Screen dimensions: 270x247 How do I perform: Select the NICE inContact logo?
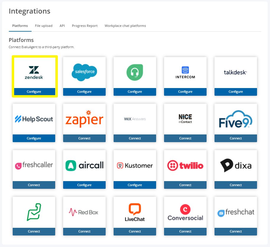(185, 119)
